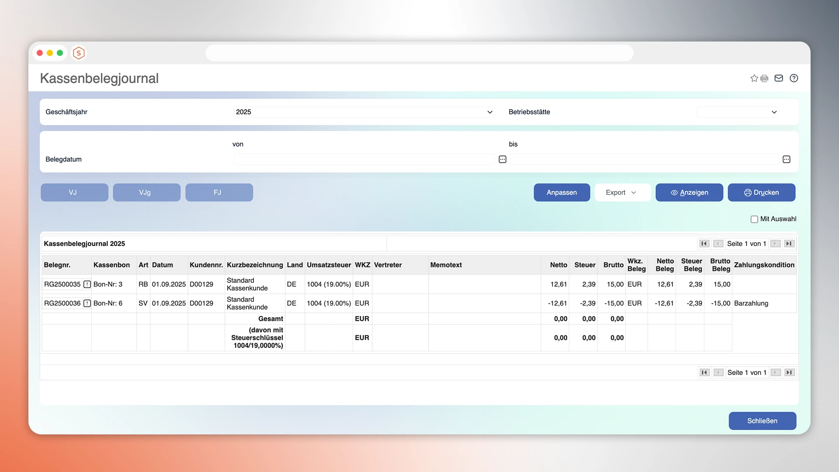The image size is (839, 472).
Task: Click the warning icon on RG2500036
Action: coord(87,303)
